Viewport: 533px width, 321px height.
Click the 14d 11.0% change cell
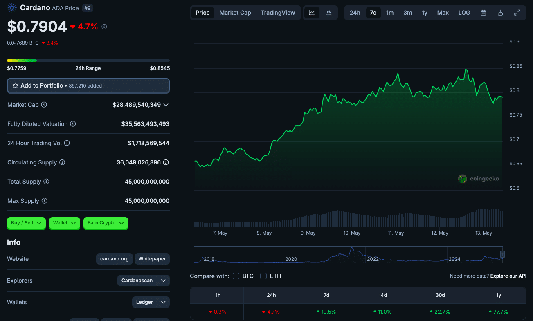click(x=382, y=312)
